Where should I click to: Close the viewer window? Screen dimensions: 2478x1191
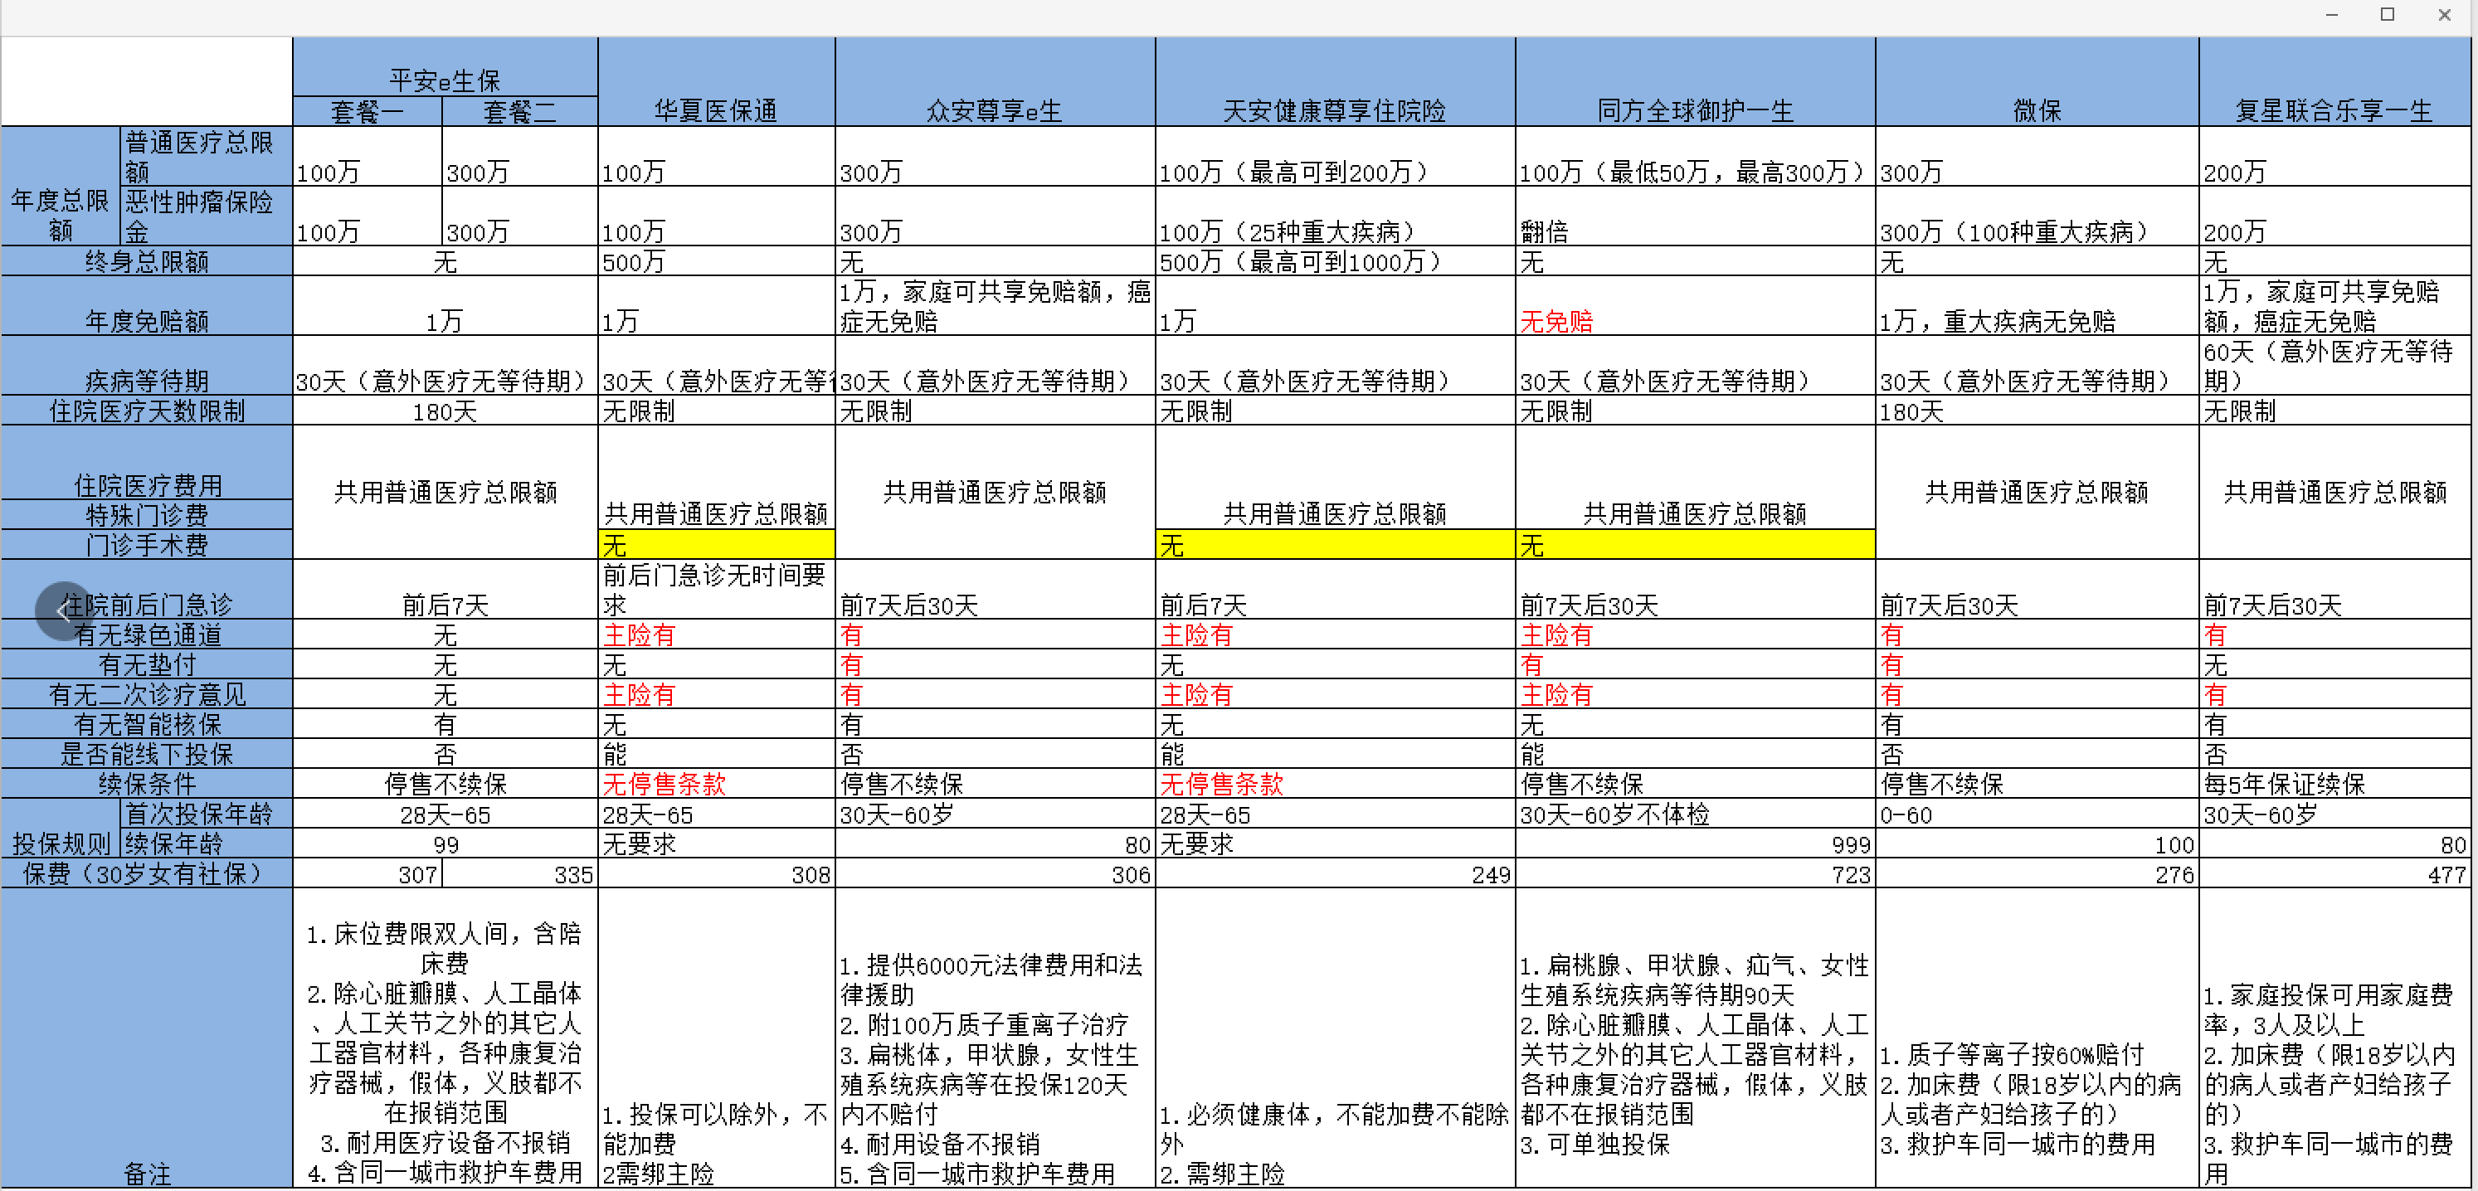(x=2444, y=14)
